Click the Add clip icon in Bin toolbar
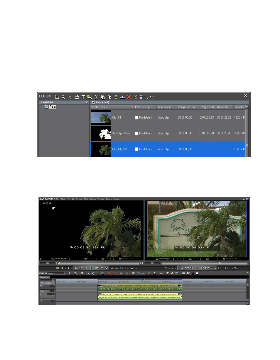 click(x=77, y=97)
